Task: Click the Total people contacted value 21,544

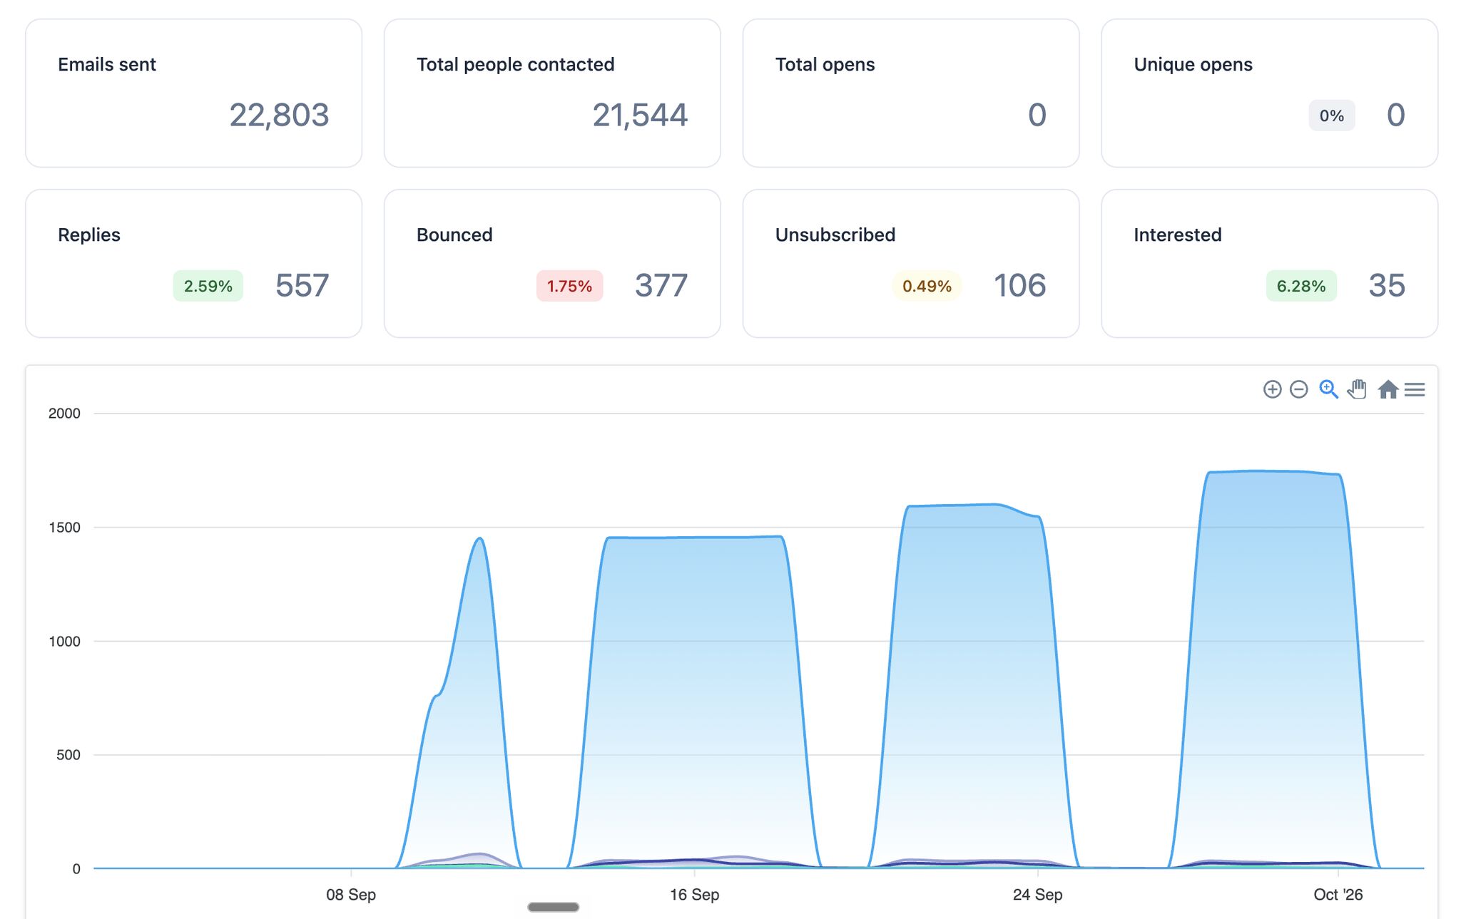Action: tap(640, 115)
